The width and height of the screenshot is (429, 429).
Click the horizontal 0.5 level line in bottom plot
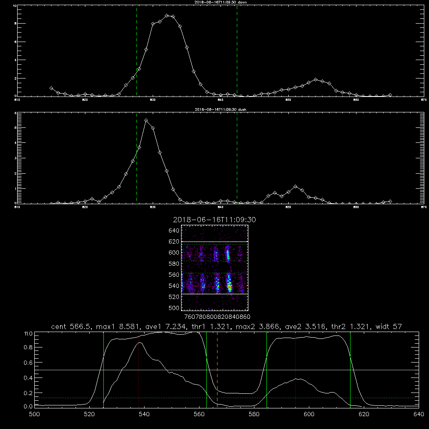tap(227, 370)
